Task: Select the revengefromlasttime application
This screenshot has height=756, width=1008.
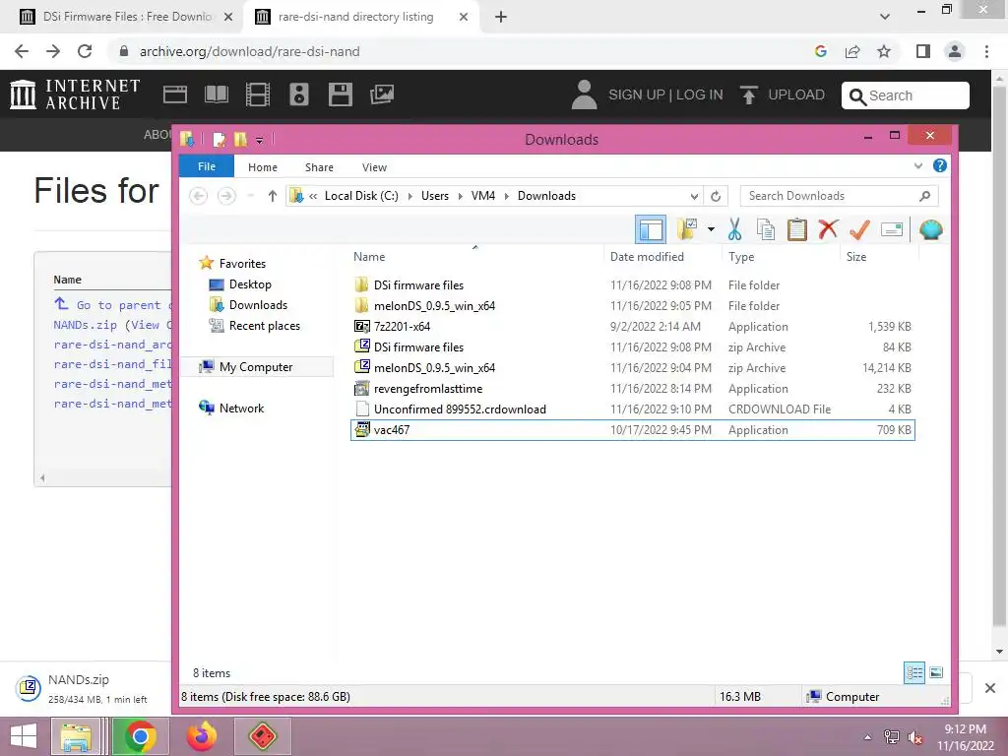Action: pyautogui.click(x=633, y=388)
